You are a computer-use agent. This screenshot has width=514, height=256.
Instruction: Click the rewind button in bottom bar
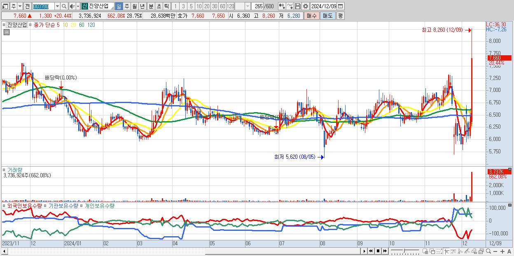[x=371, y=251]
